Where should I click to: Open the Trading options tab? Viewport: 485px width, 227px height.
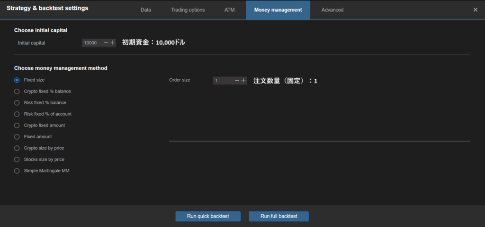pos(188,10)
